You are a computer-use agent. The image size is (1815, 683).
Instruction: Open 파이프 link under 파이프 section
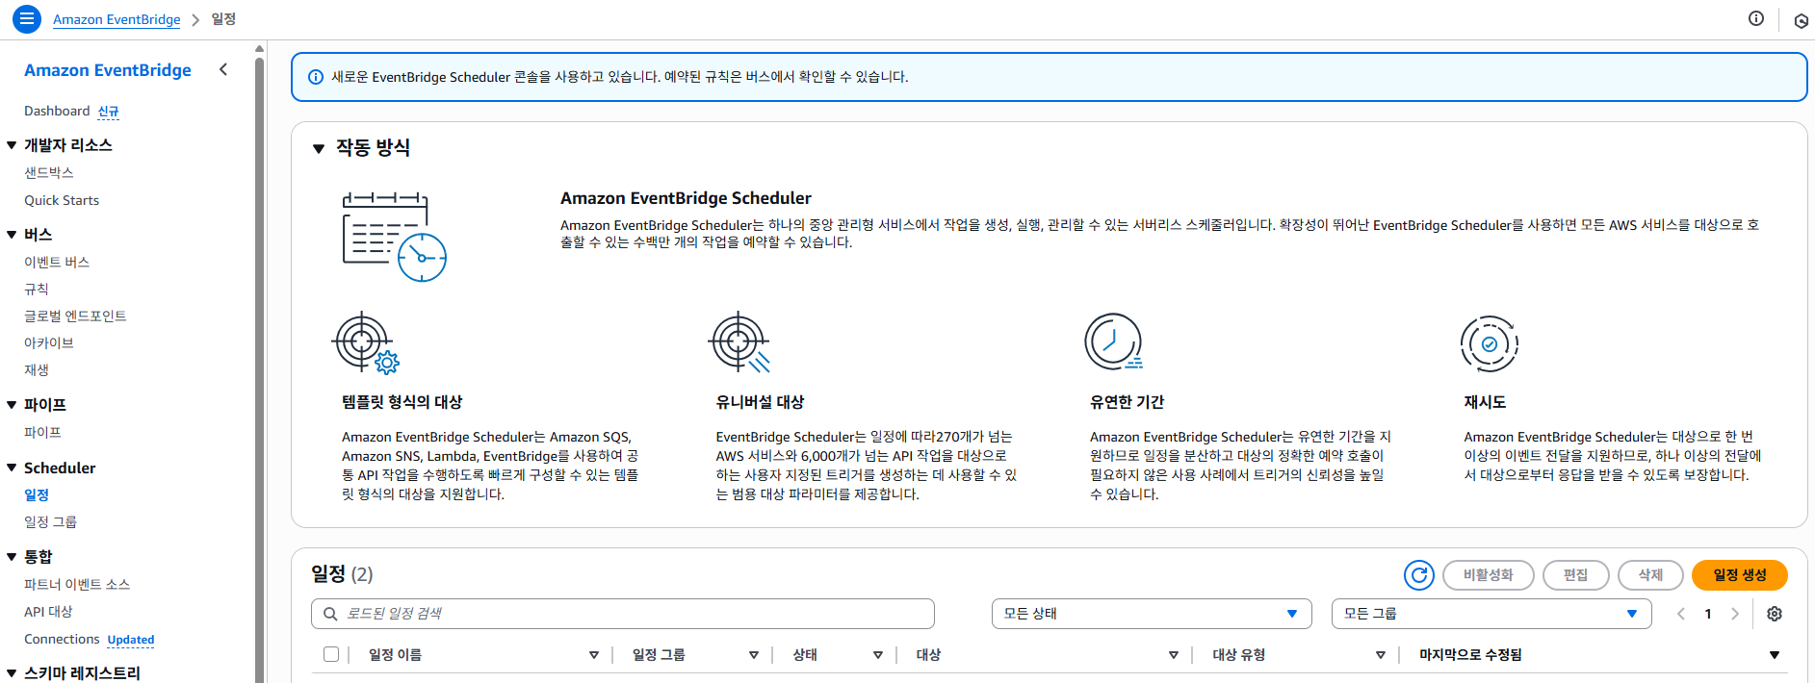[42, 433]
